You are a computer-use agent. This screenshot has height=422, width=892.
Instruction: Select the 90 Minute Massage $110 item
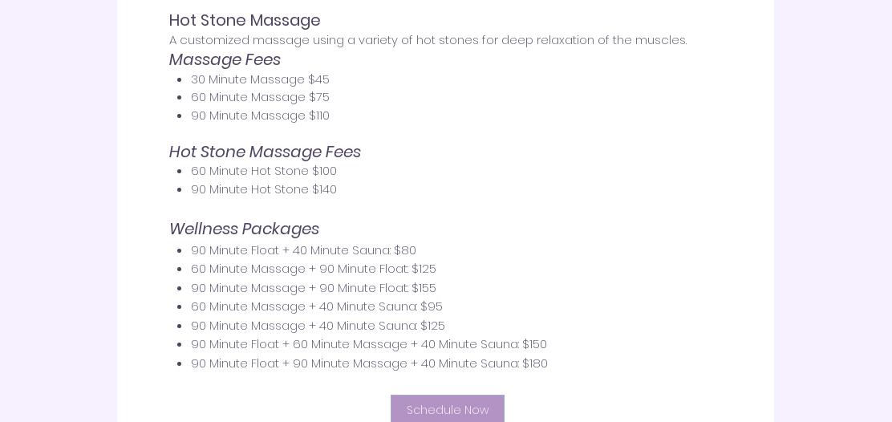[x=260, y=116]
